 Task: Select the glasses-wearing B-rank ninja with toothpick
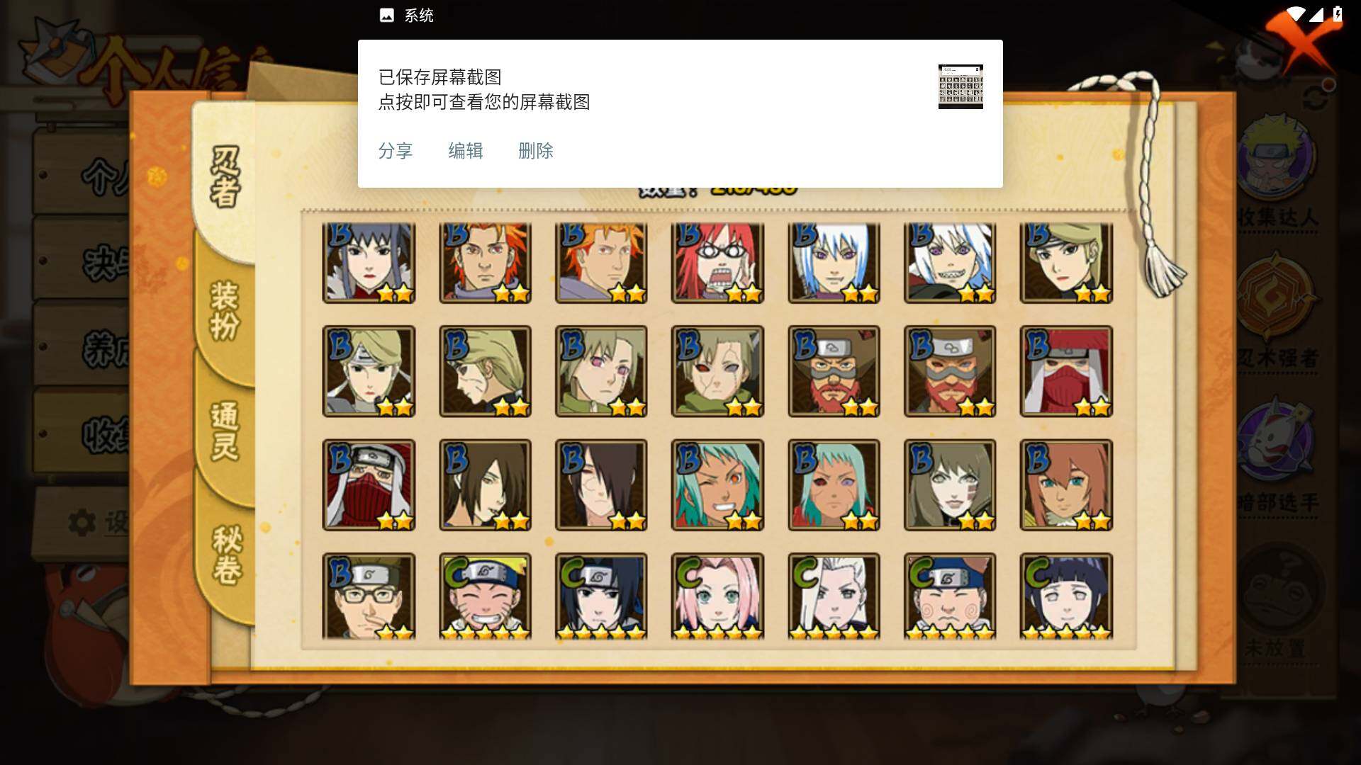(369, 596)
